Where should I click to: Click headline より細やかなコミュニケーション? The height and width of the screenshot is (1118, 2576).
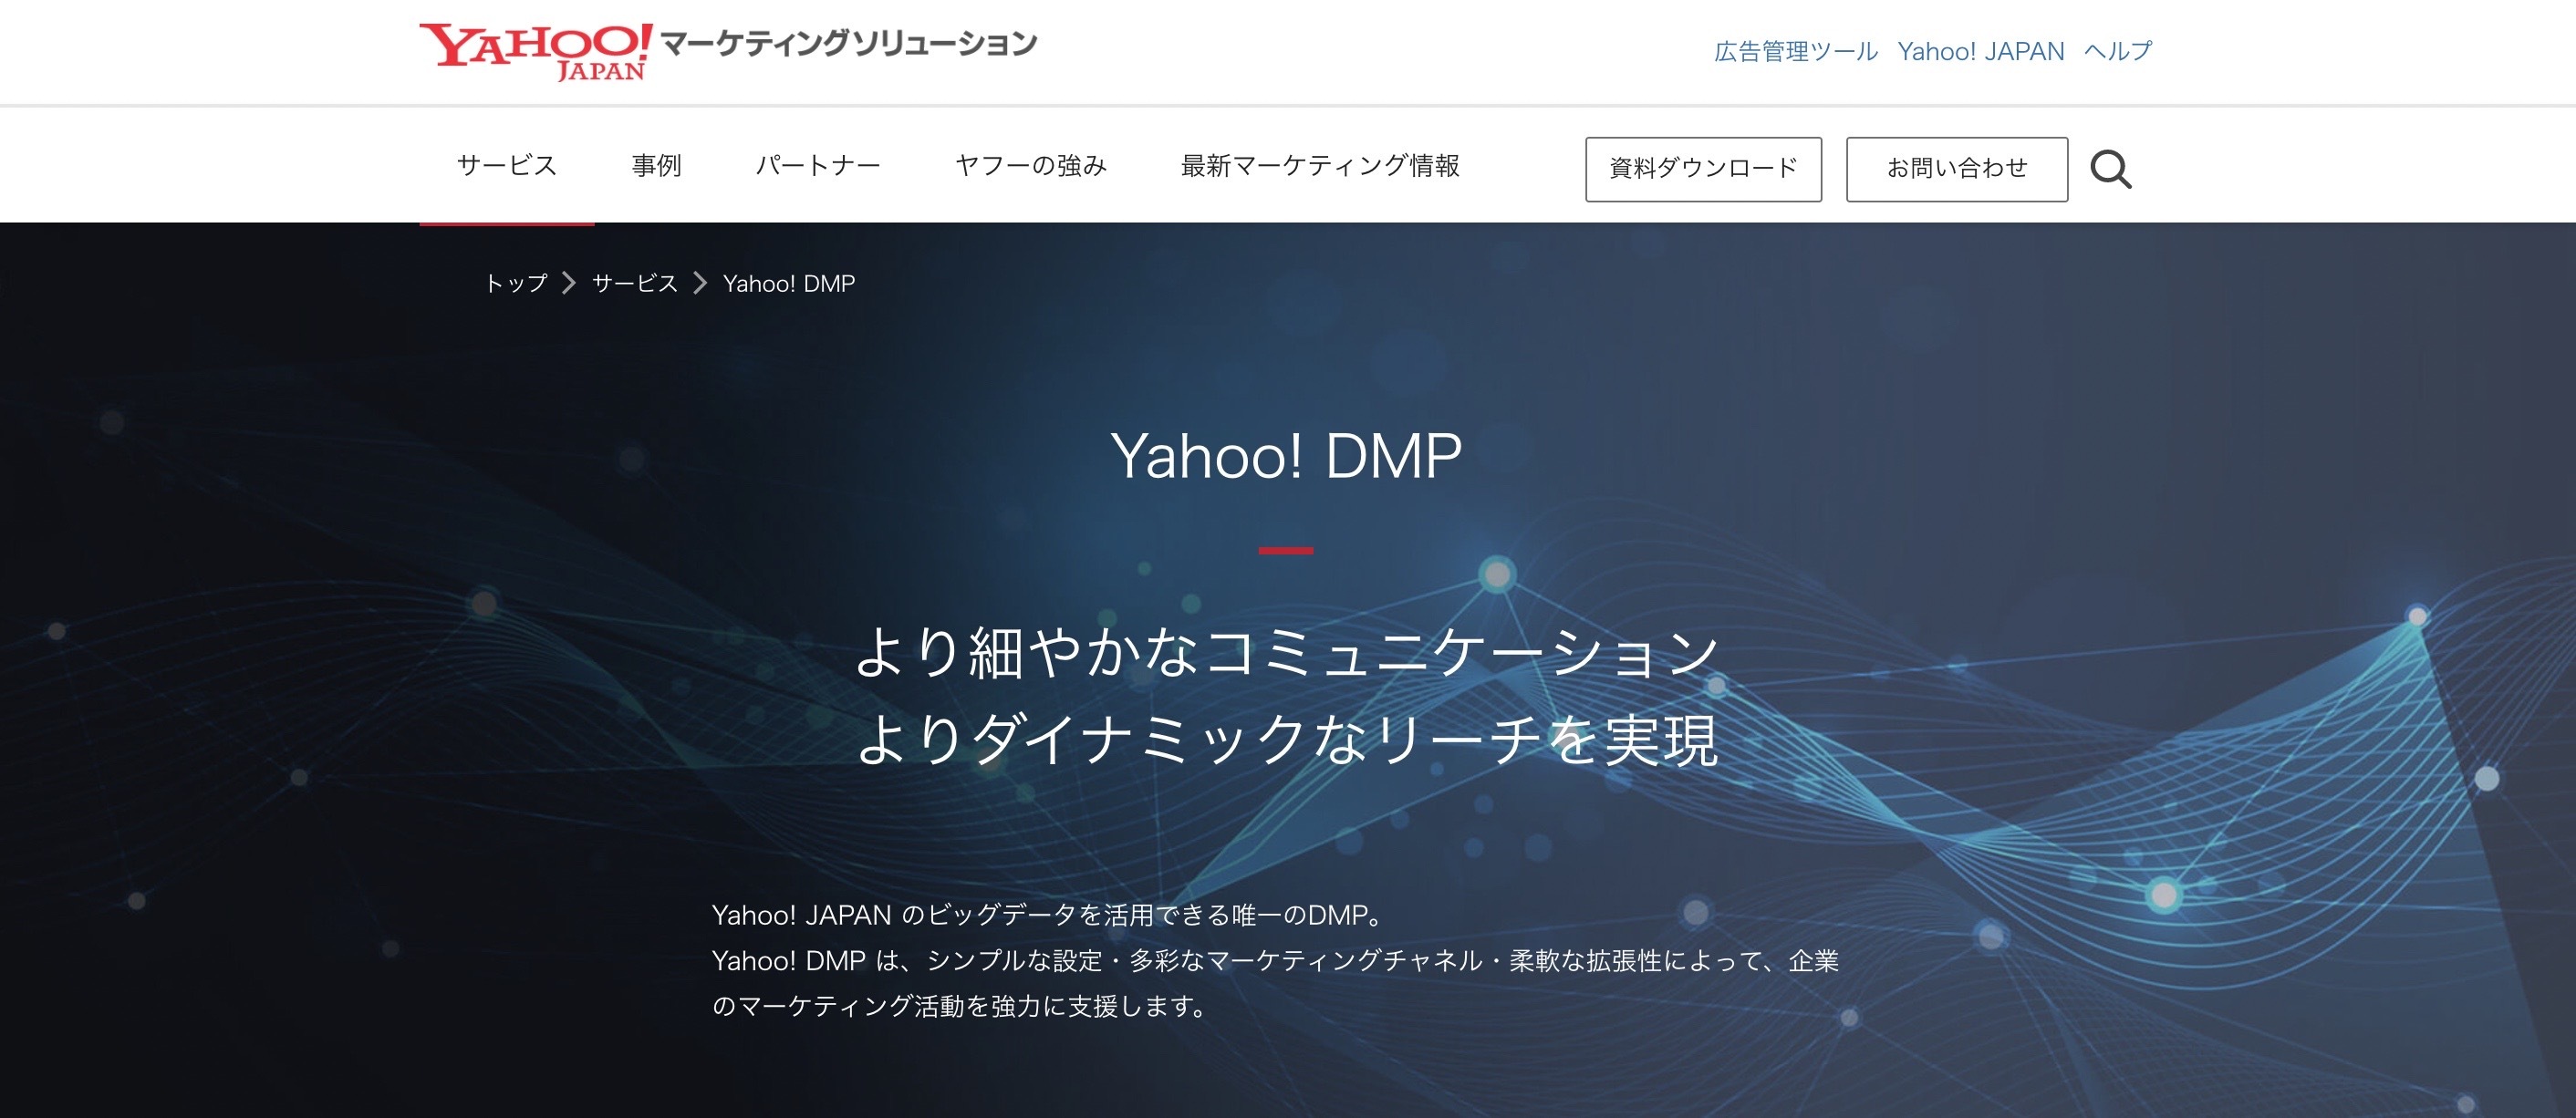tap(1286, 653)
